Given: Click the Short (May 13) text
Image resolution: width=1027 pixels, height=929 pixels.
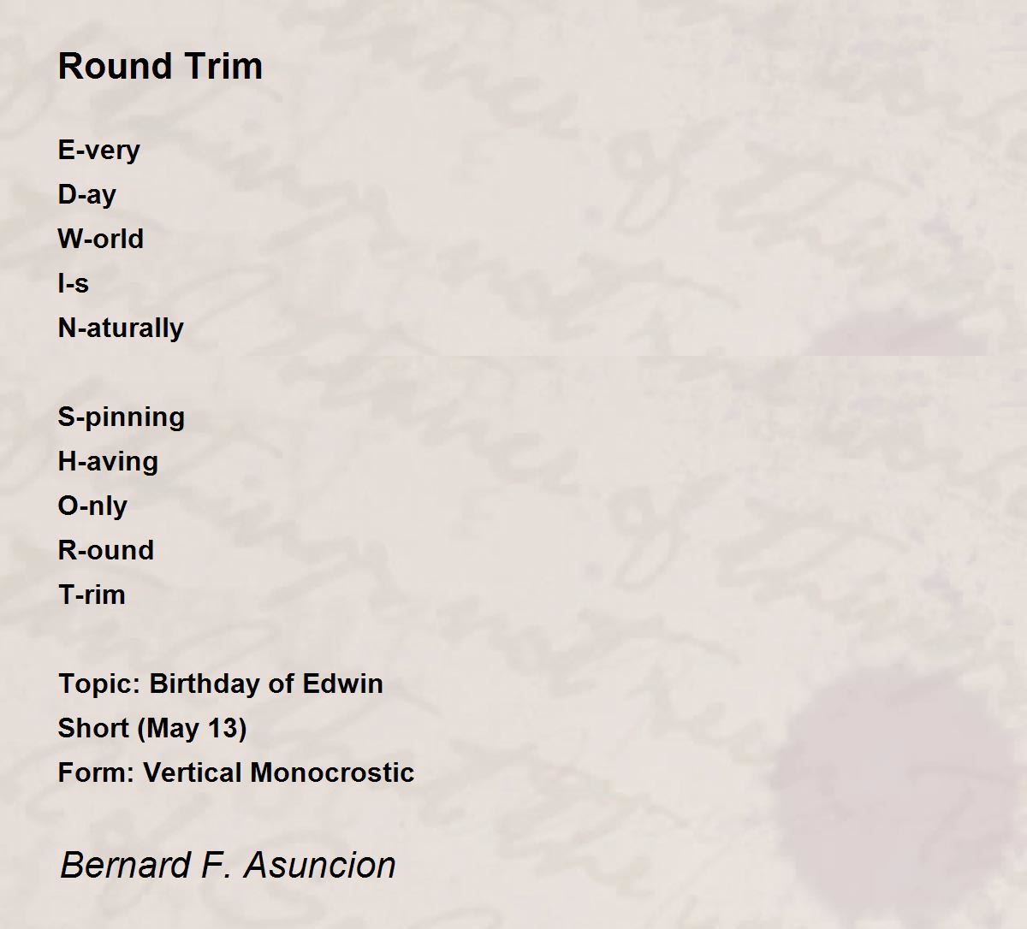Looking at the screenshot, I should point(152,729).
